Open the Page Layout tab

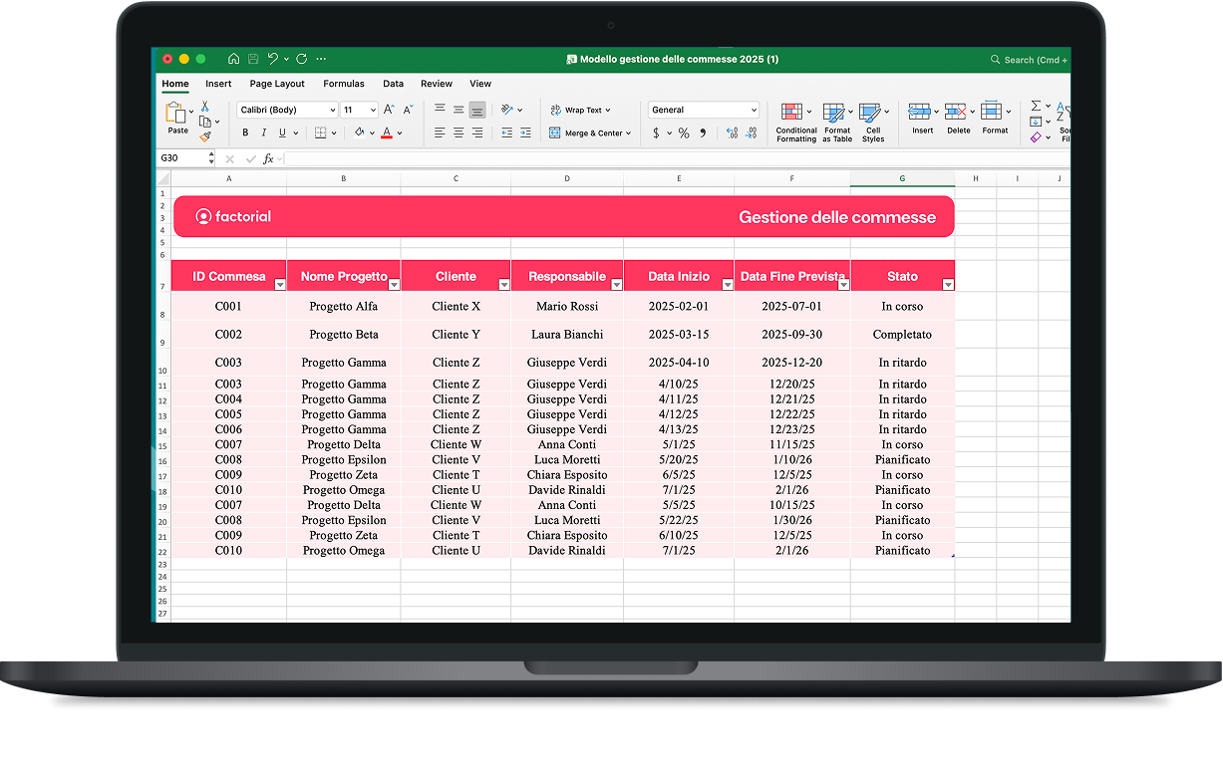277,84
